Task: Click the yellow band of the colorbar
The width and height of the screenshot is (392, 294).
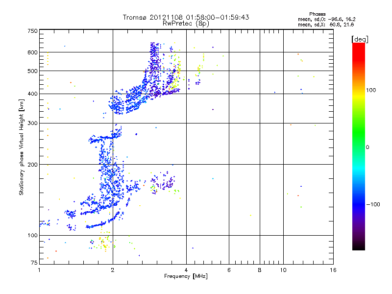Action: click(359, 95)
